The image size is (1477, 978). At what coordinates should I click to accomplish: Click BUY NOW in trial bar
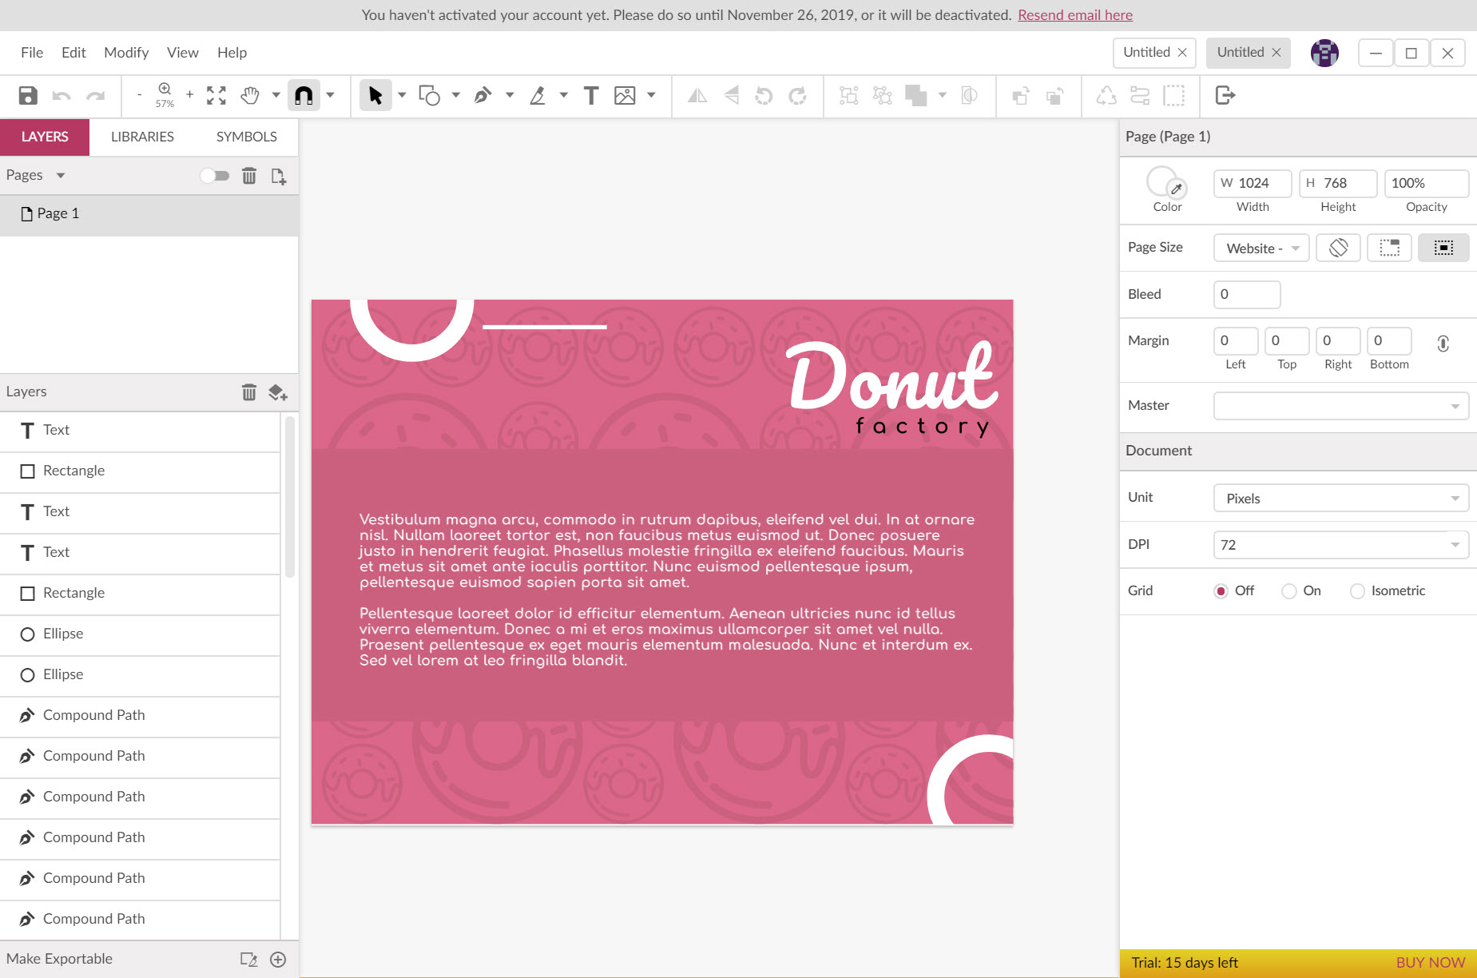[x=1430, y=963]
